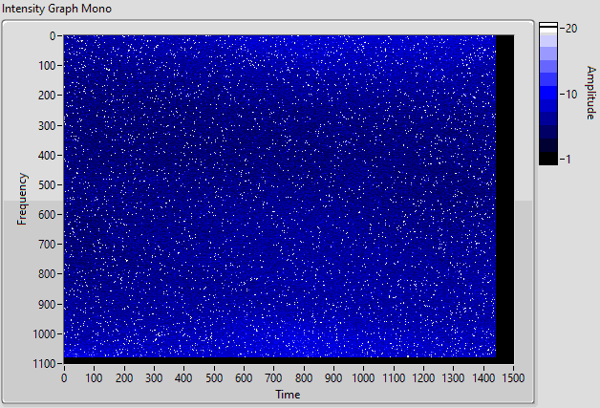This screenshot has height=408, width=600.
Task: Click the 10 marker on Amplitude ramp
Action: click(571, 95)
